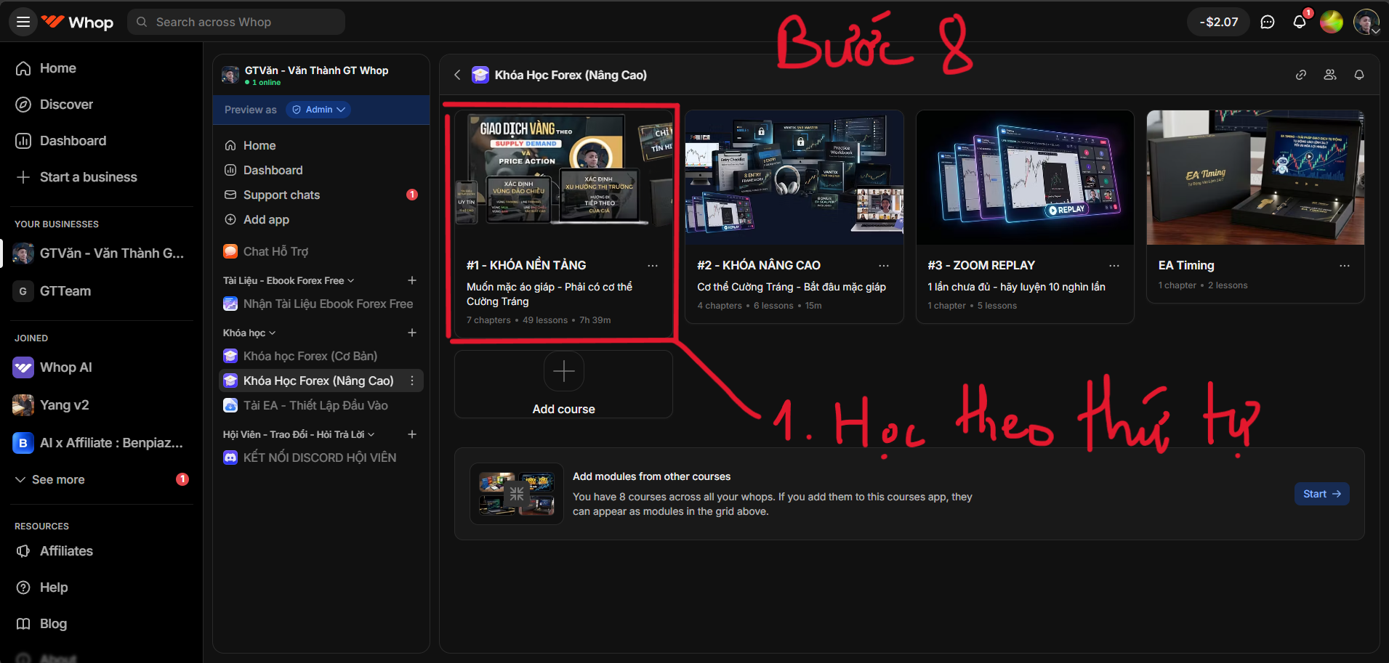Click Start to add modules
Viewport: 1389px width, 663px height.
click(1321, 494)
